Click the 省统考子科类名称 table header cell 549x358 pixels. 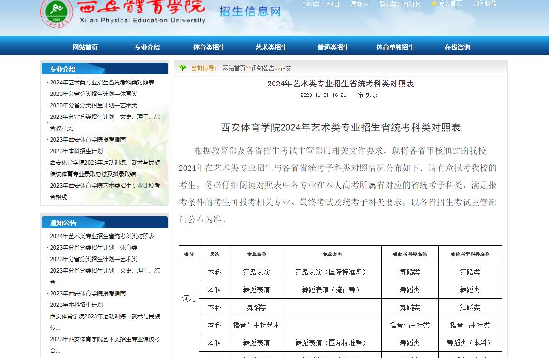point(470,254)
